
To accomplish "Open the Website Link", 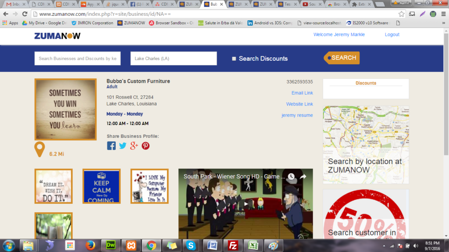I will 299,104.
